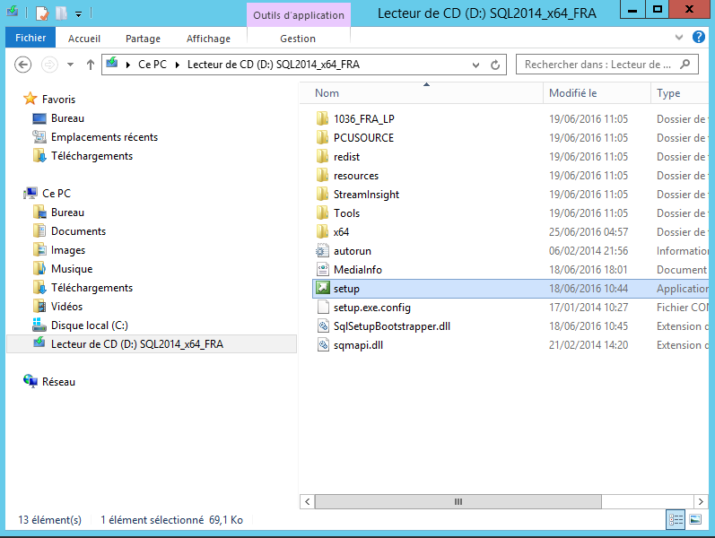Select Bureau under Ce PC
This screenshot has width=715, height=538.
67,213
